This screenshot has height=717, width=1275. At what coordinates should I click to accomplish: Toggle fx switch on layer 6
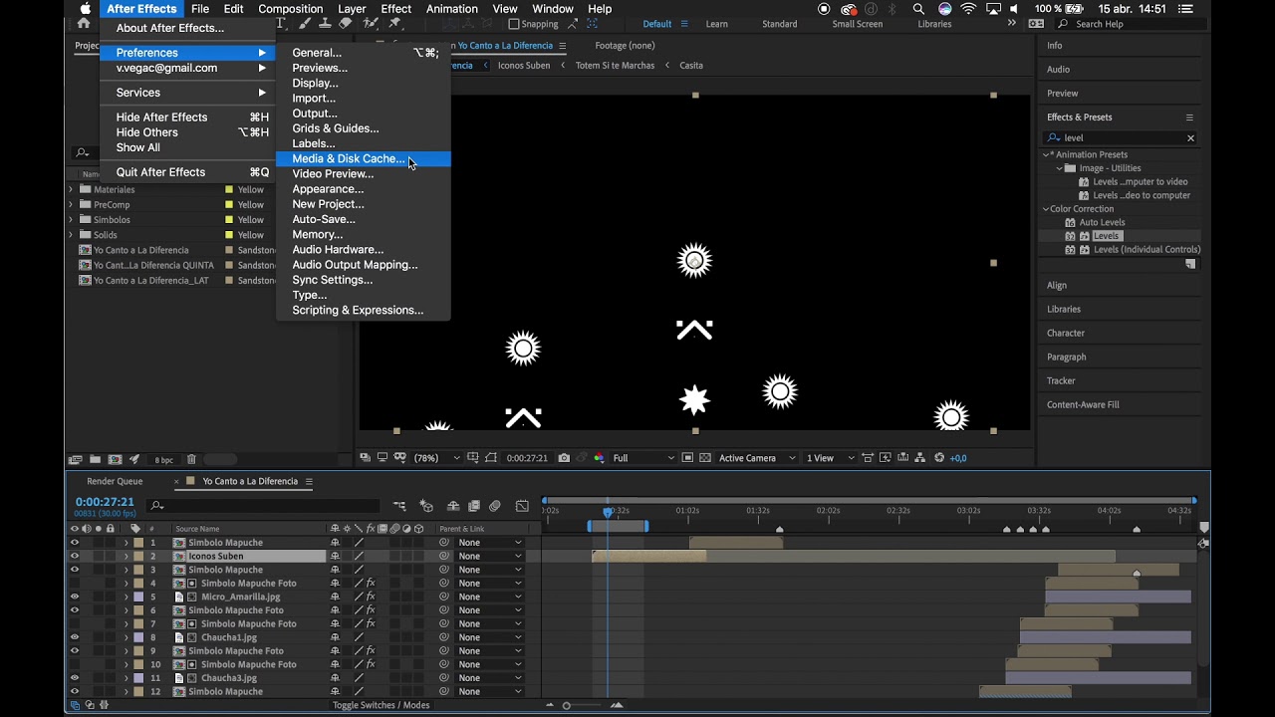(x=371, y=610)
